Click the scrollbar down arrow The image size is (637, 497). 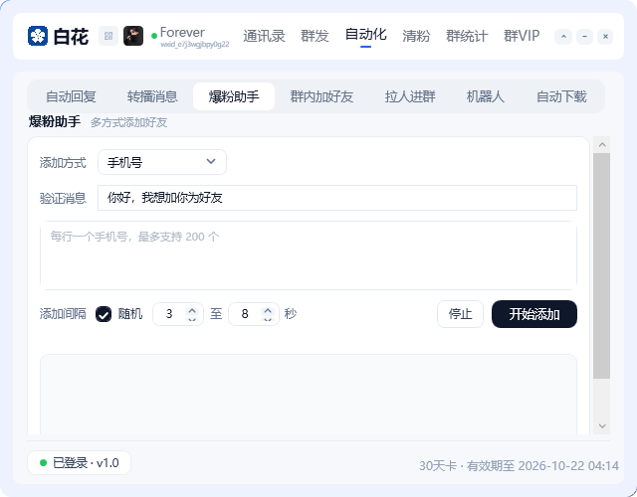(x=602, y=426)
